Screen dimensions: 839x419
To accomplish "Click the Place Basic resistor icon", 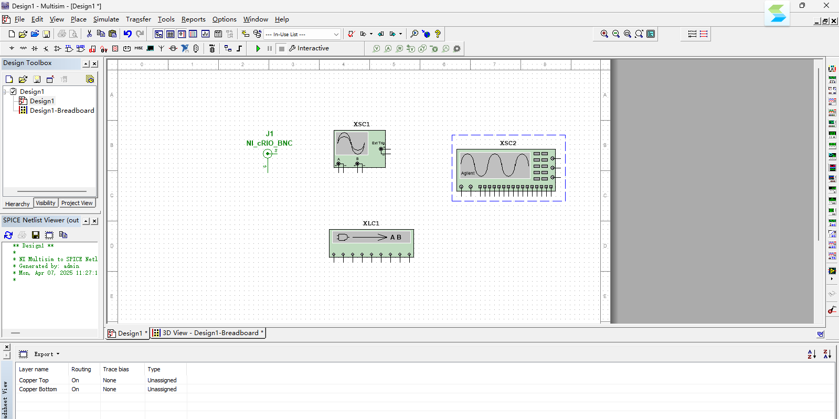I will (x=23, y=49).
